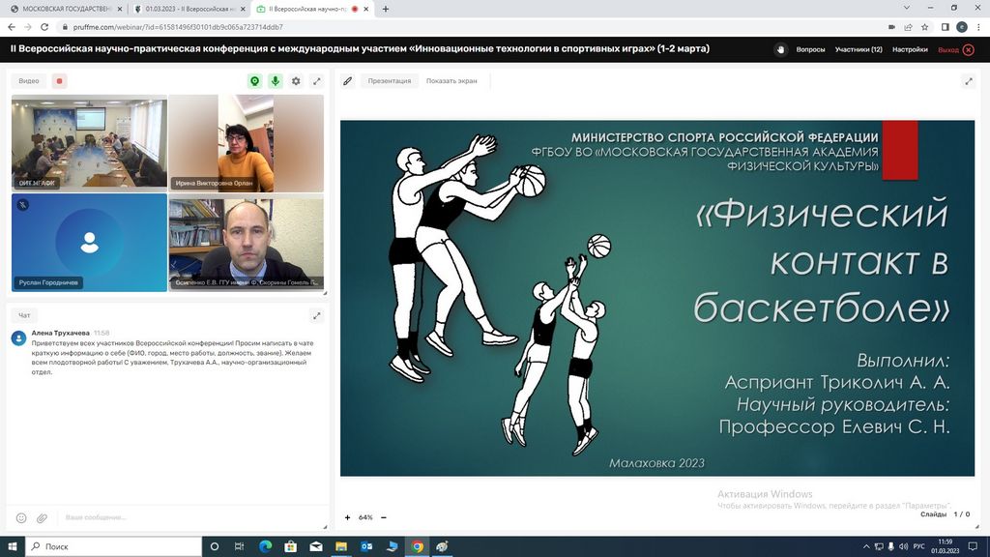Mute the green microphone button
990x557 pixels.
point(276,81)
